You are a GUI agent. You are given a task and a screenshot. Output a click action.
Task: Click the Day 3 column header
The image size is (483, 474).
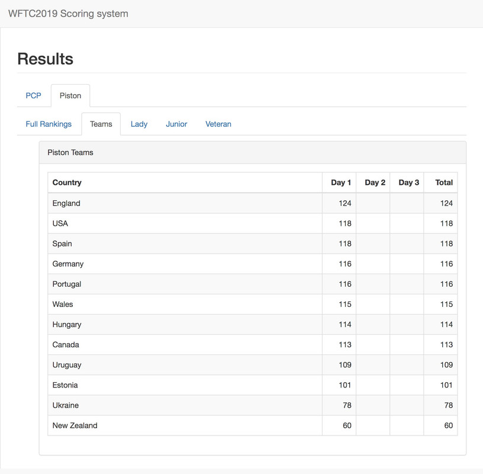tap(407, 182)
